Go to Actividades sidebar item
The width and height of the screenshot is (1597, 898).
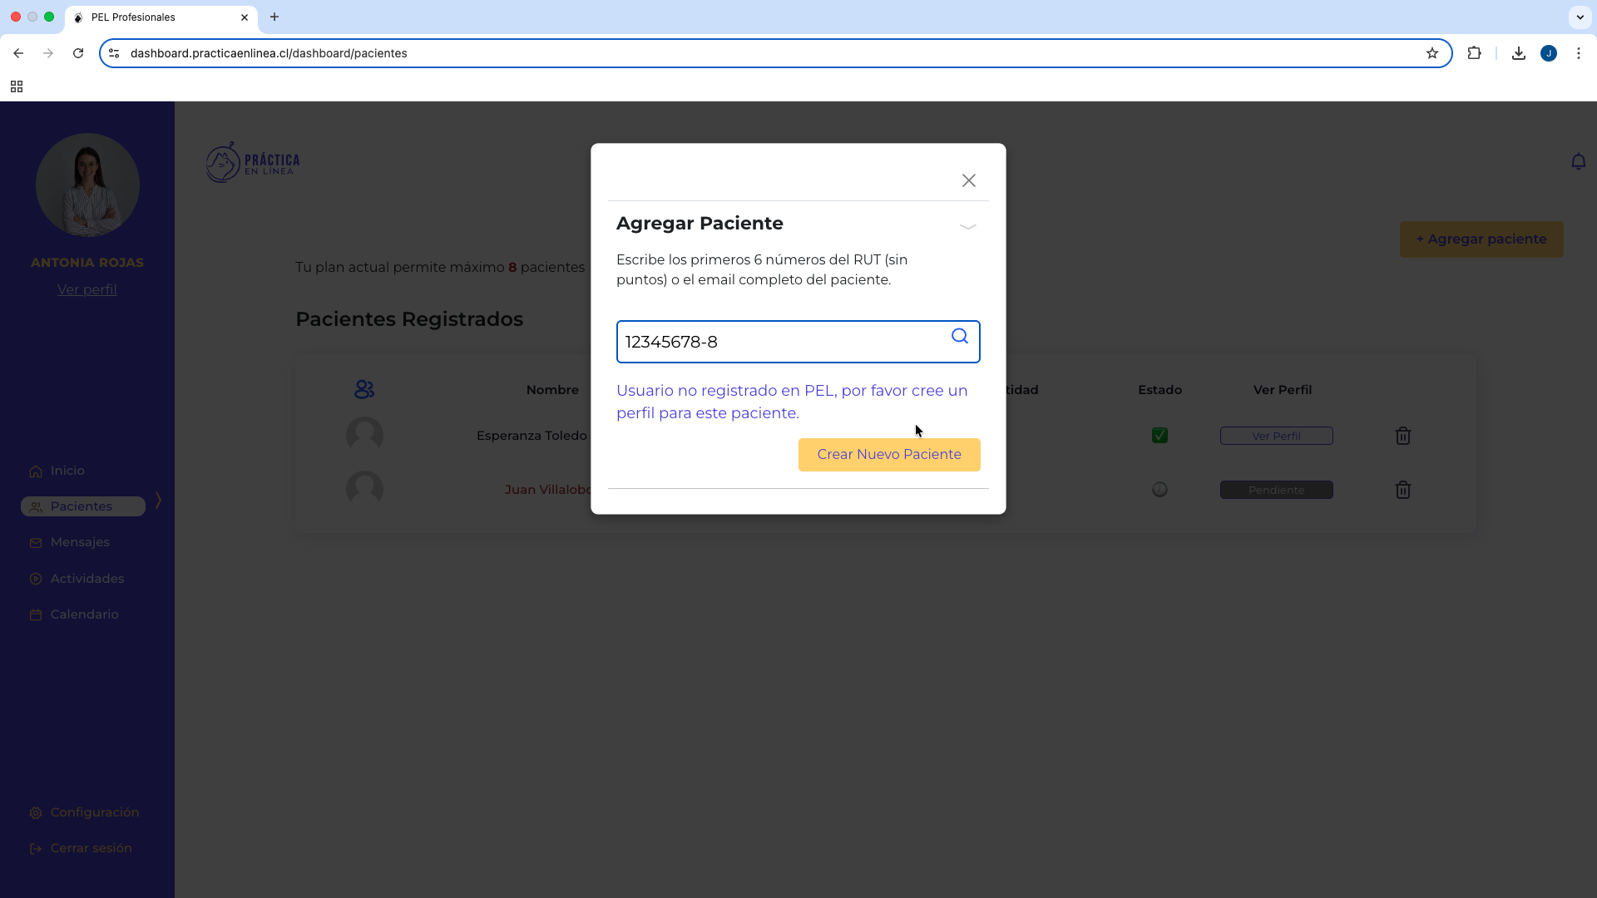tap(87, 579)
